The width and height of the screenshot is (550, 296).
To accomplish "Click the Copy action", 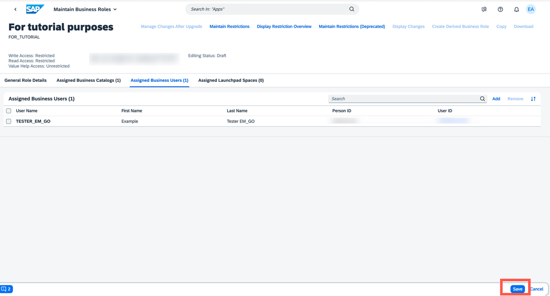I will point(501,26).
